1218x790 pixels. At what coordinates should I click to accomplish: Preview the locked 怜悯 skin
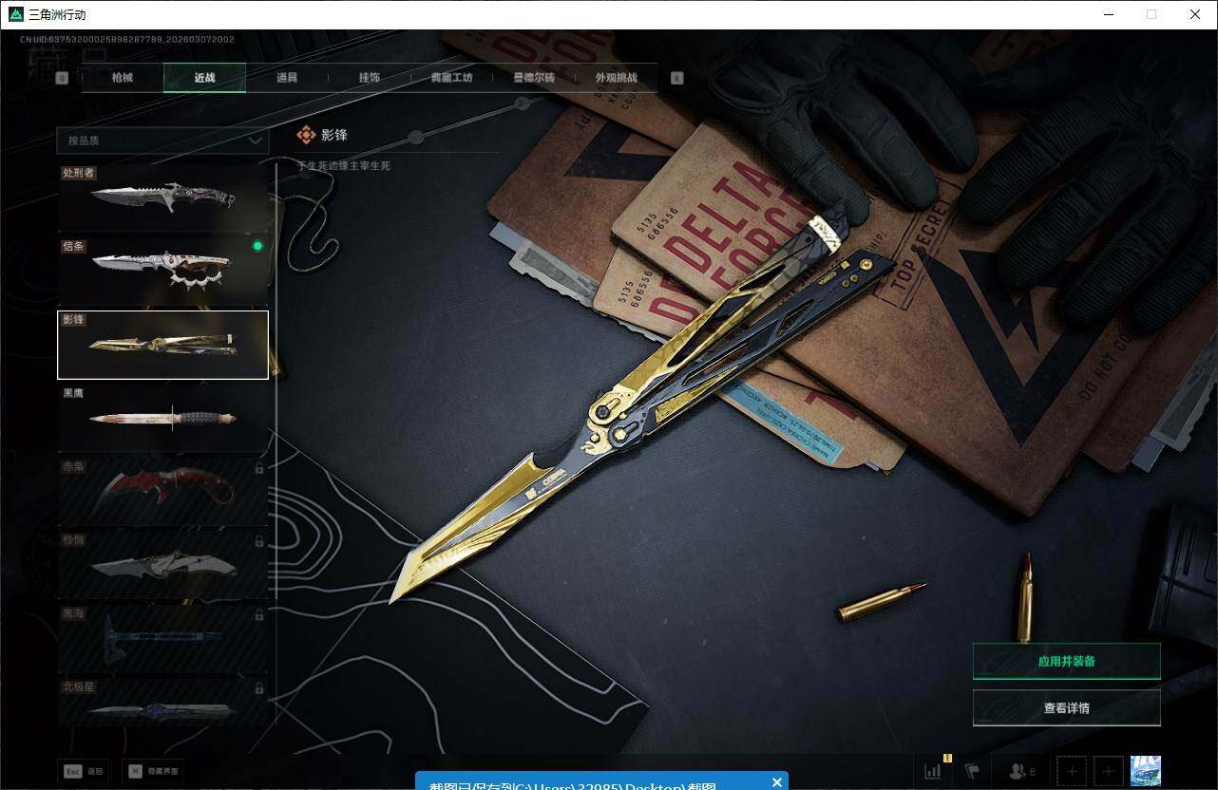162,565
